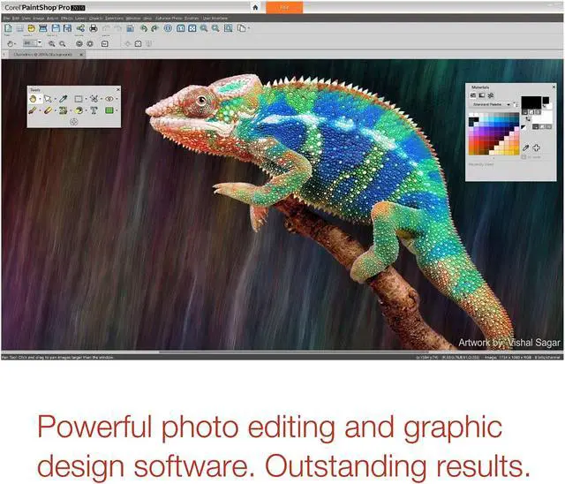Open a file with the yellow folder icon
The height and width of the screenshot is (484, 565).
point(32,28)
